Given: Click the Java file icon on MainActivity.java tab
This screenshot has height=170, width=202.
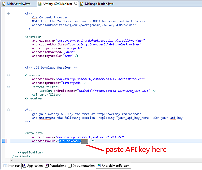Looking at the screenshot, I should (4, 4).
